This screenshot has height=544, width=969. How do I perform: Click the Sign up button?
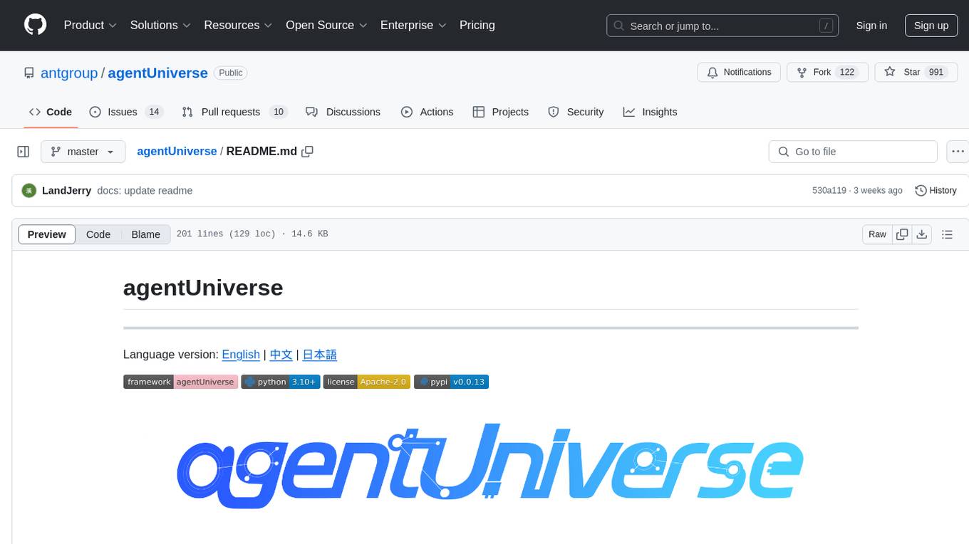(931, 26)
